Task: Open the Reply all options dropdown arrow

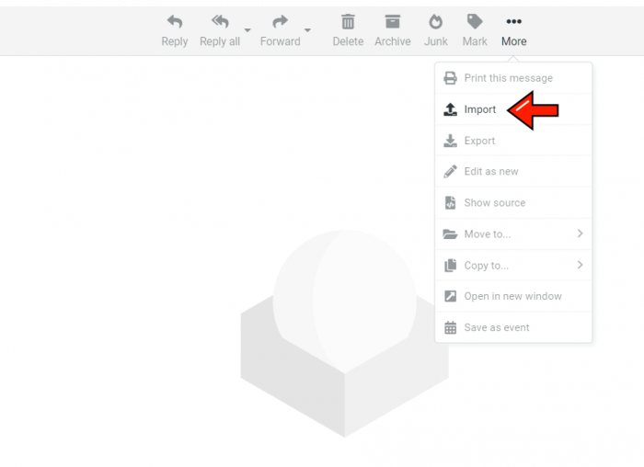Action: (247, 30)
